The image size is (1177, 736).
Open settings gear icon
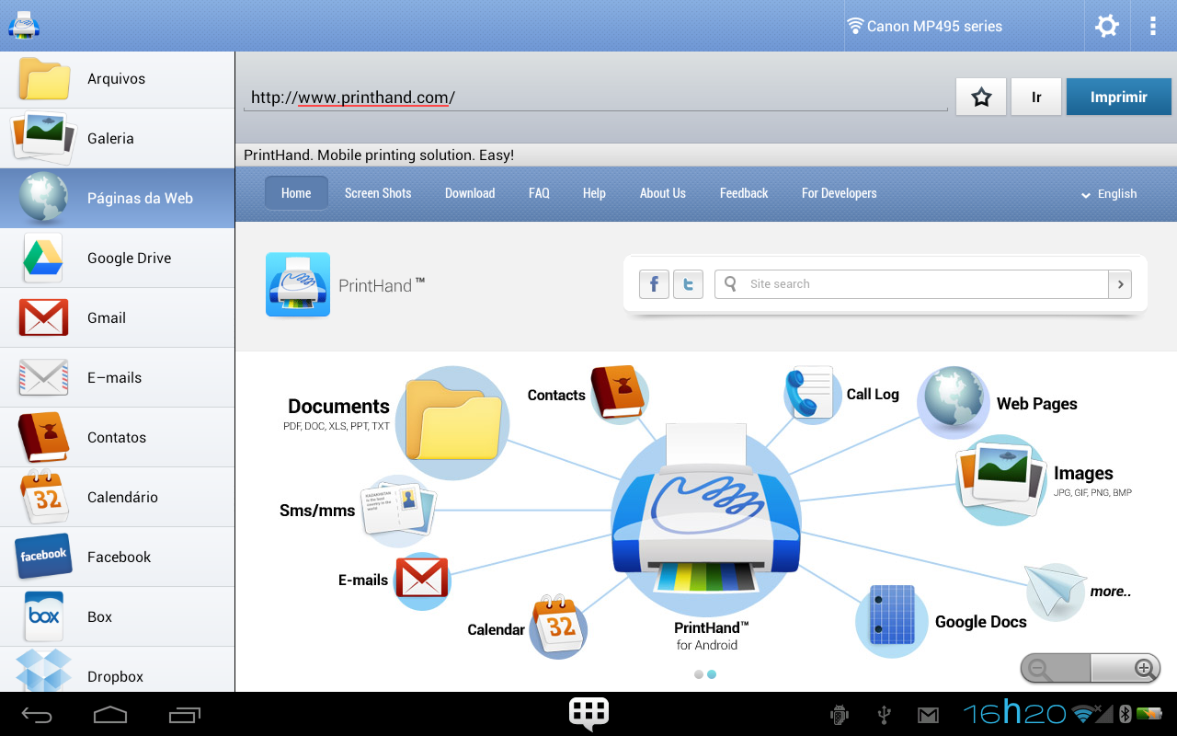pyautogui.click(x=1107, y=26)
